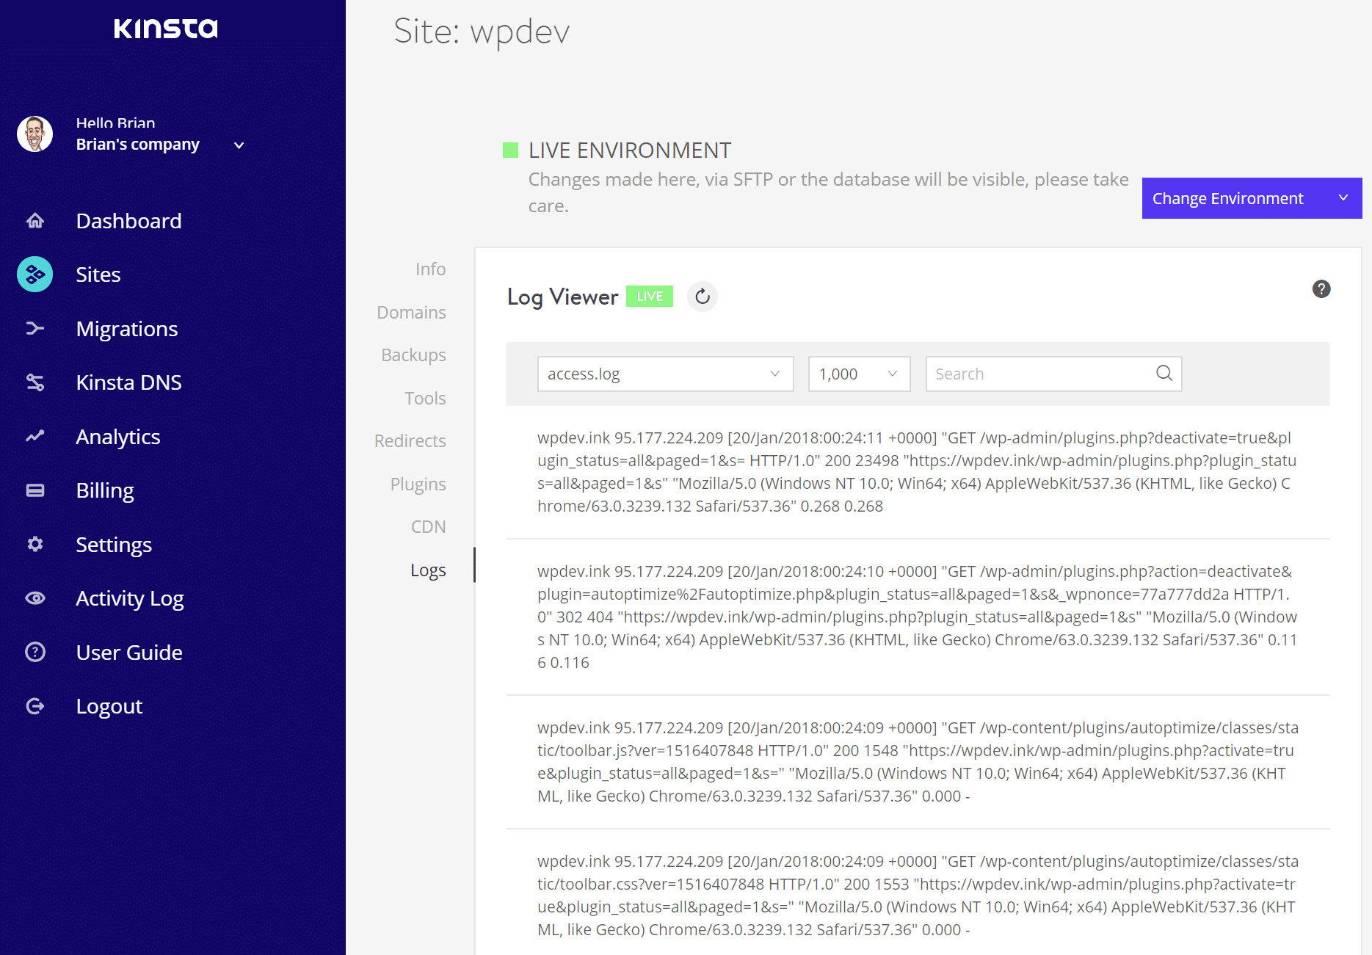Select the Redirects tab

coord(410,441)
